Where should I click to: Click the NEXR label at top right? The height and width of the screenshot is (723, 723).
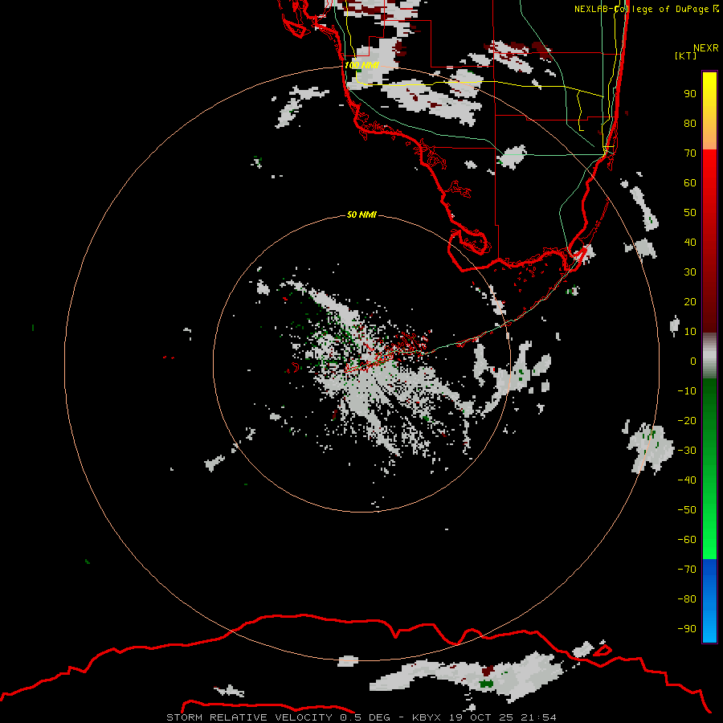click(706, 48)
